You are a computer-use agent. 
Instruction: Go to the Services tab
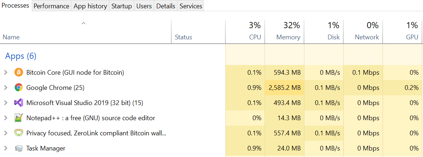click(191, 6)
